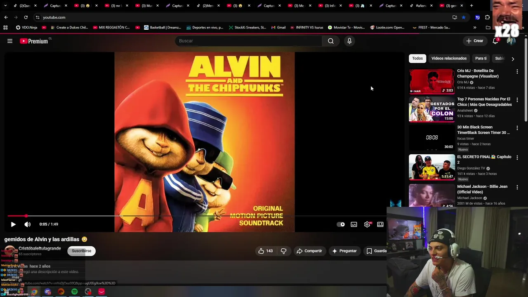This screenshot has width=528, height=297.
Task: Open the player settings gear
Action: point(367,224)
